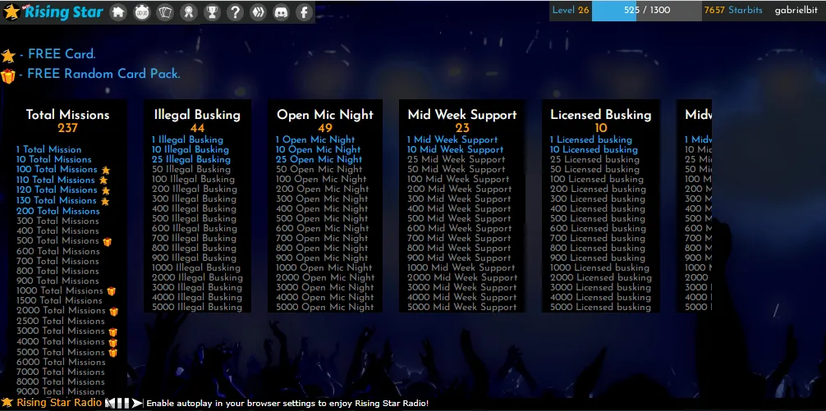Screen dimensions: 826x411
Task: Select the Licensed Busking heading
Action: [600, 115]
